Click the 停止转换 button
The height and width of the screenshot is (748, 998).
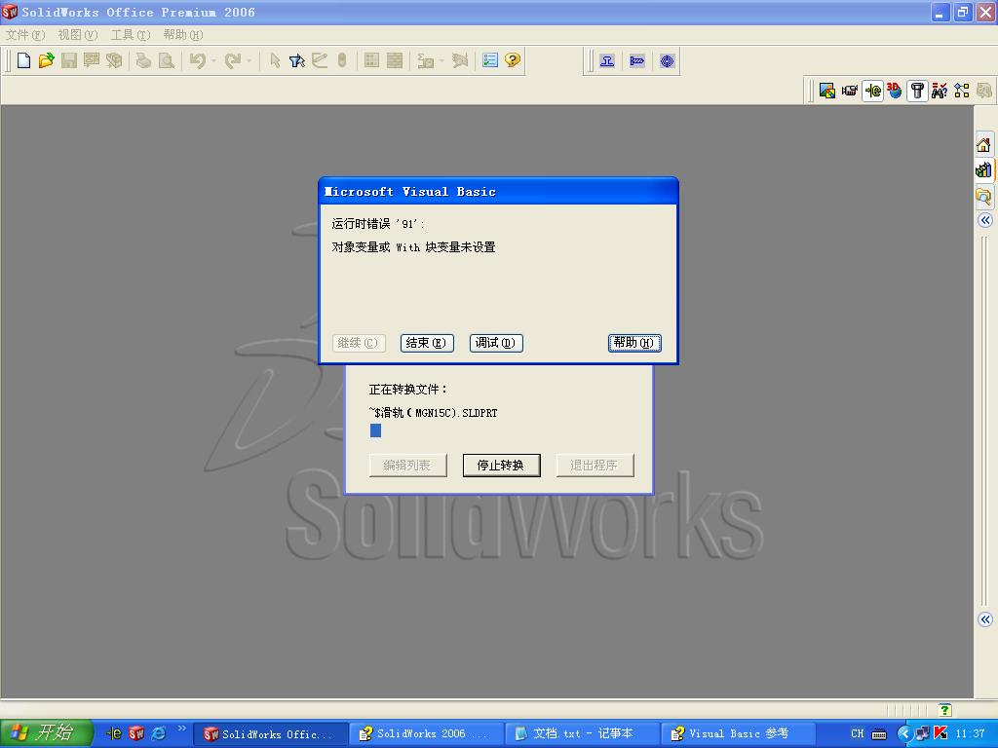502,465
